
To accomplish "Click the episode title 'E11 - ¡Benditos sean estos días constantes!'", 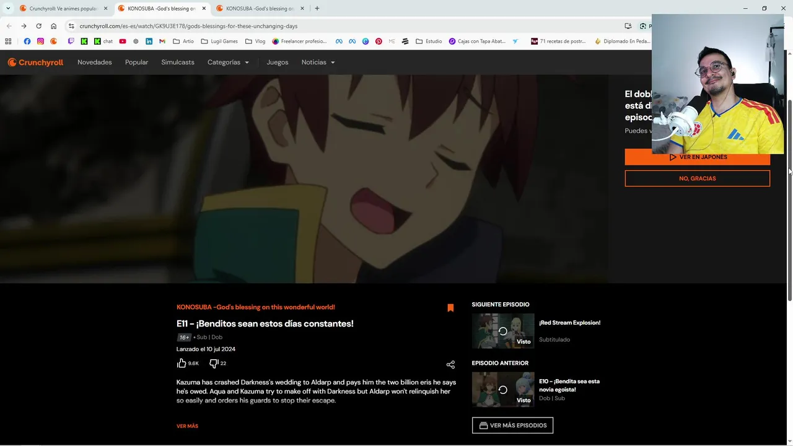I will click(265, 323).
